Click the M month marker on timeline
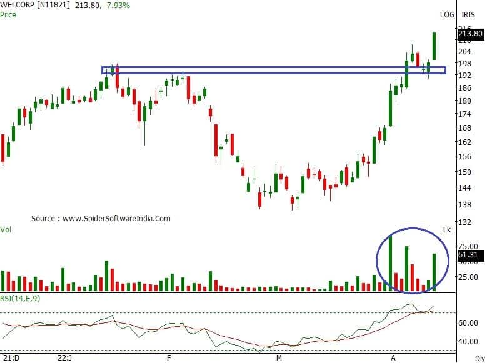 click(279, 359)
